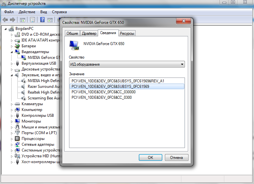Close the GTX 650 properties dialog
The image size is (254, 184).
click(x=184, y=21)
